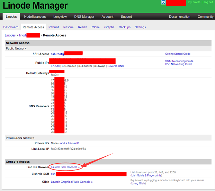Switch to the Clone subtab
Image resolution: width=215 pixels, height=191 pixels.
(x=96, y=27)
